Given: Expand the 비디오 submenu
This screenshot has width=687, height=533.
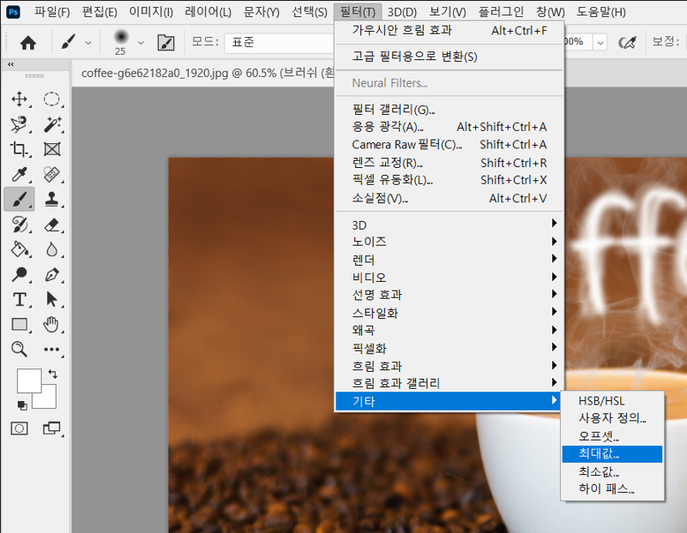Looking at the screenshot, I should [449, 277].
